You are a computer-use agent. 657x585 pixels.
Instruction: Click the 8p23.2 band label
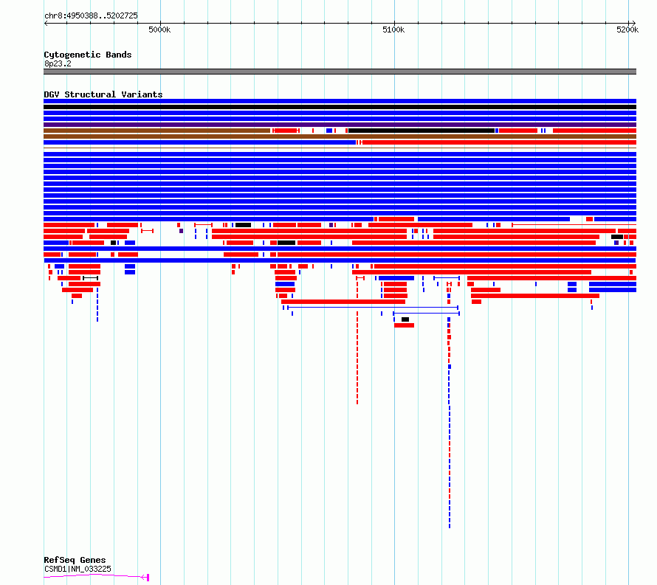click(x=58, y=63)
